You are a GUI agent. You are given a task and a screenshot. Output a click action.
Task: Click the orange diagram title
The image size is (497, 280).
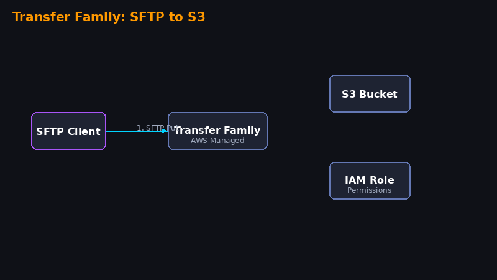(109, 17)
